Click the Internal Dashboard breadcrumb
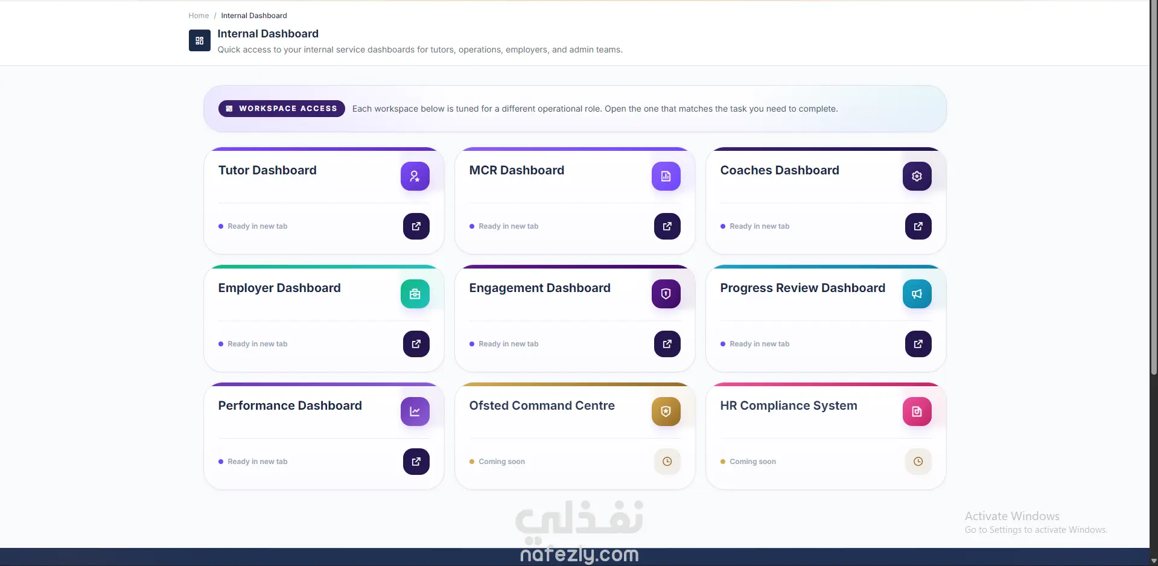The width and height of the screenshot is (1158, 566). [x=254, y=16]
